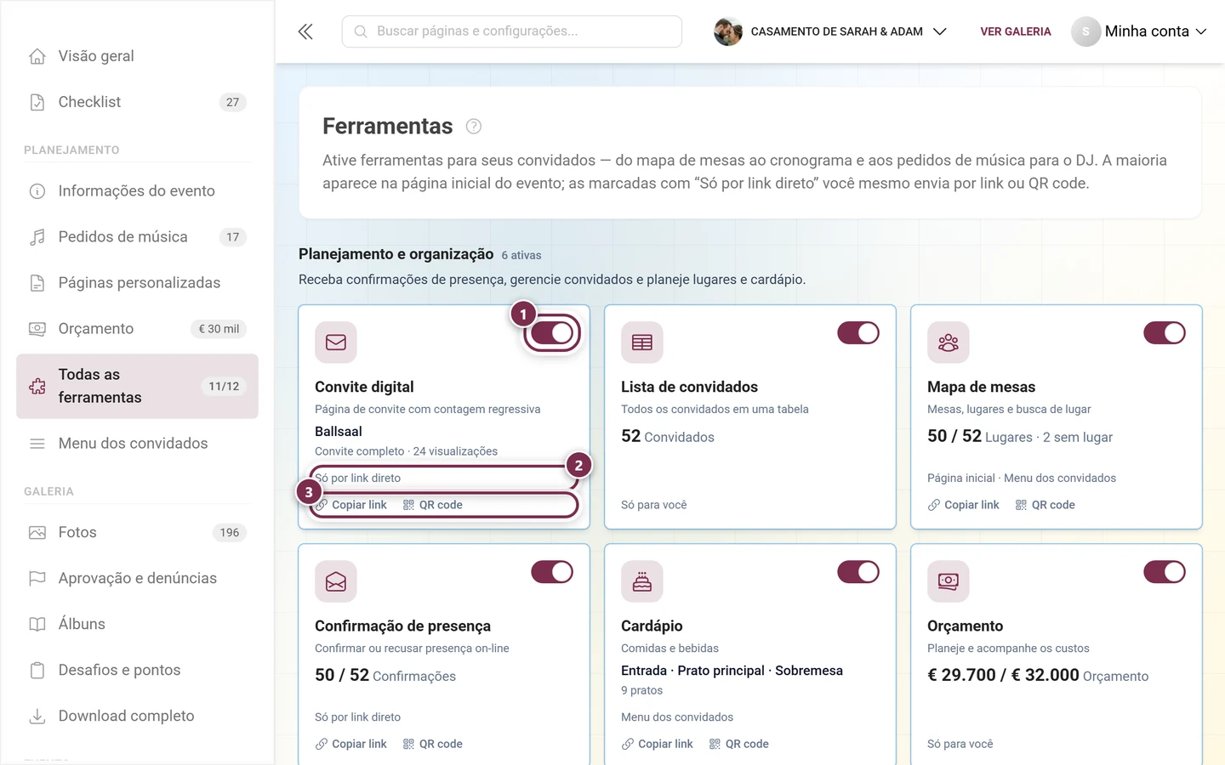Click the wedding couple avatar thumbnail
Image resolution: width=1225 pixels, height=765 pixels.
728,31
